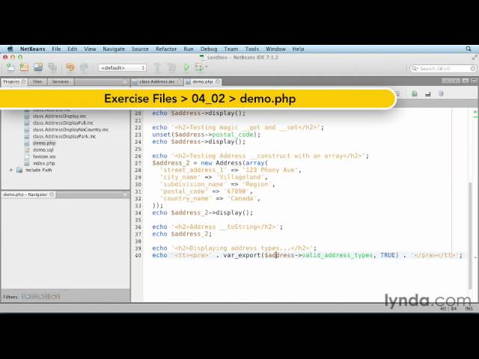This screenshot has width=479, height=359.
Task: Select class.AddressDisplay.inc in project tree
Action: (x=60, y=116)
